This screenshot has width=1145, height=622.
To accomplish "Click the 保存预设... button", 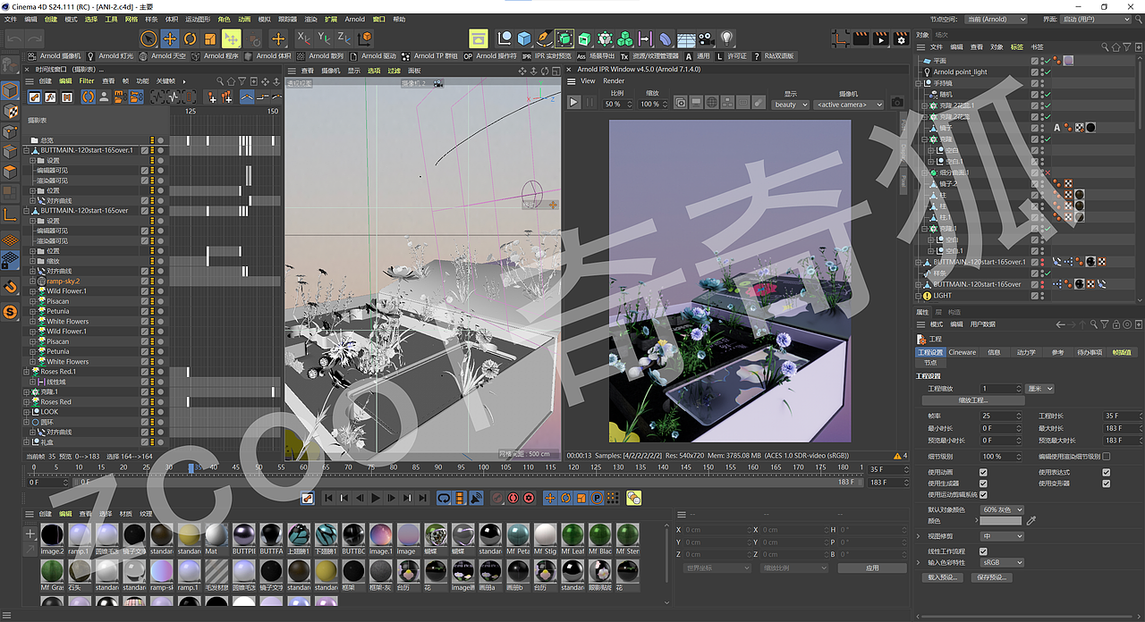I will [992, 577].
